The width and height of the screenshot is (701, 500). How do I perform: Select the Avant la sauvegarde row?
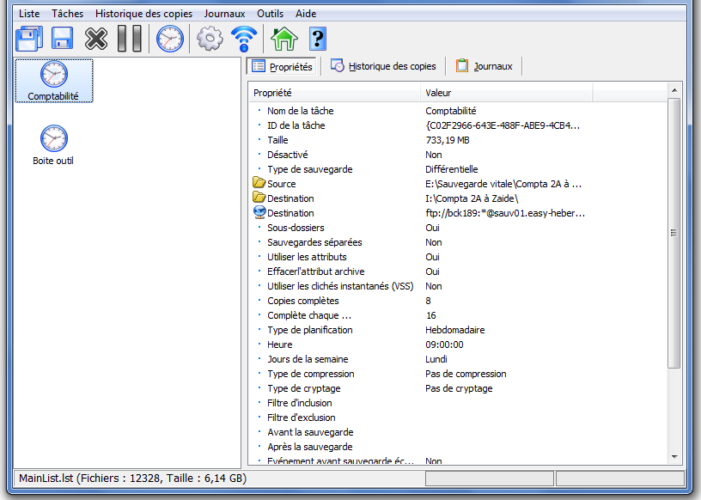coord(458,432)
